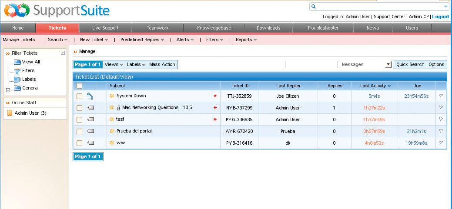Switch to the Teamwork tab
Screen dimensions: 452x209
tap(157, 28)
